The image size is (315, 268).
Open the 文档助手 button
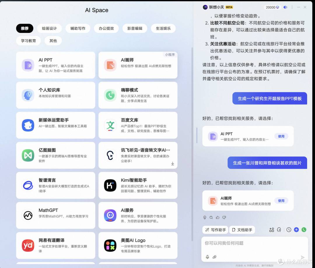coord(242,230)
